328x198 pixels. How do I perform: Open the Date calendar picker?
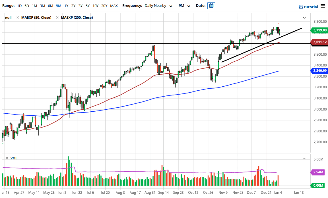pos(211,6)
